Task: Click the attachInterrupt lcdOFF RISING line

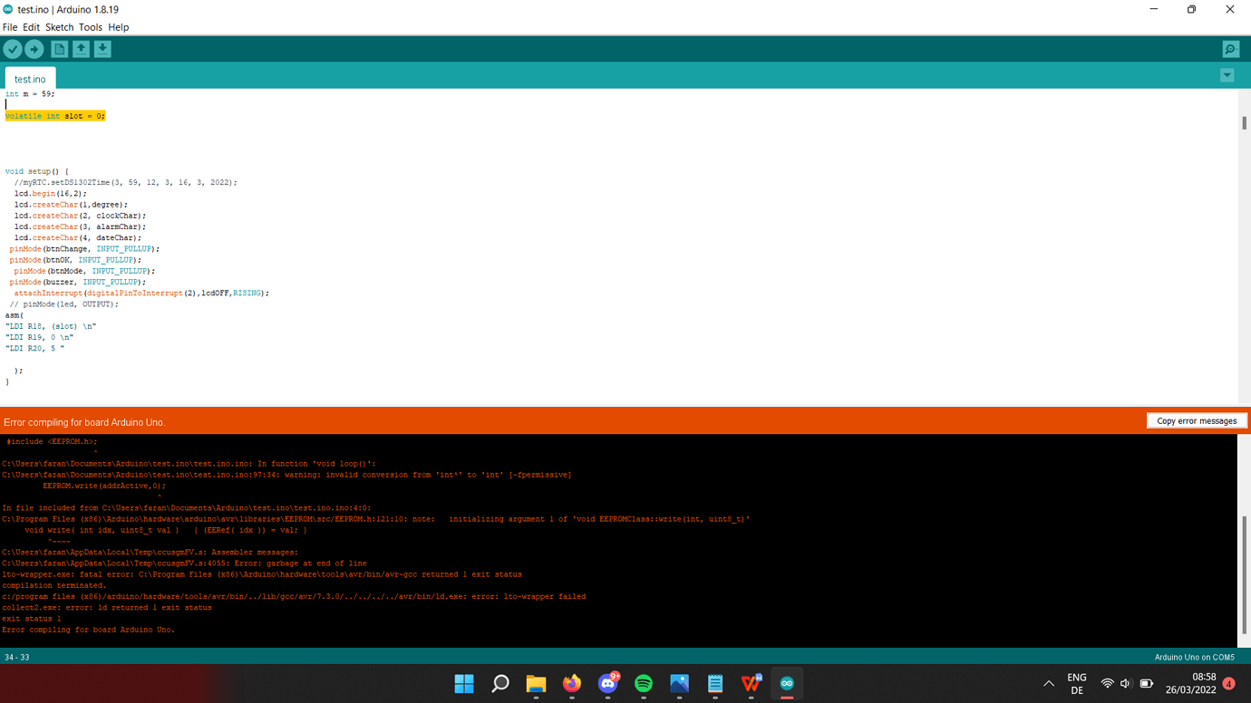Action: tap(141, 294)
